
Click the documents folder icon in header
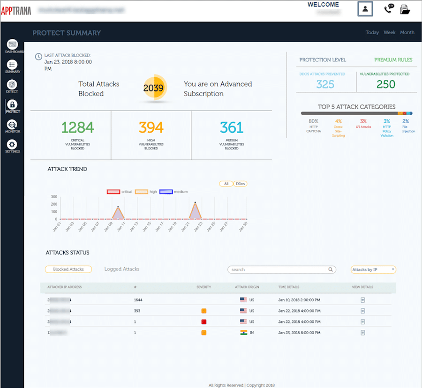pos(405,9)
